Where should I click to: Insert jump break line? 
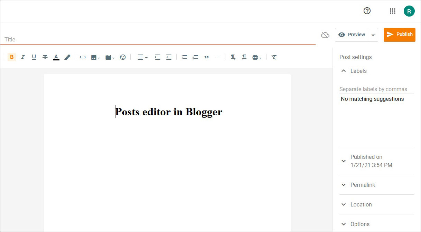click(217, 57)
